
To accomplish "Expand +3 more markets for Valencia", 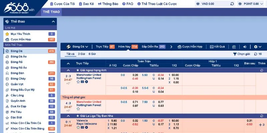I will point(262,125).
